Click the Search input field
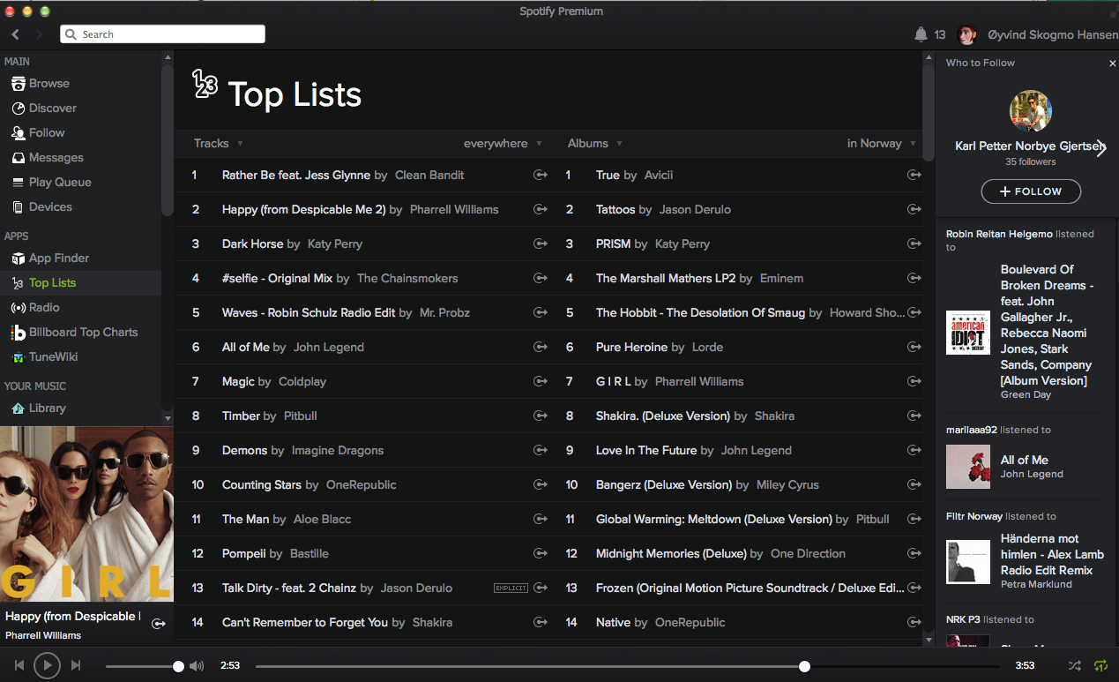The width and height of the screenshot is (1119, 682). coord(163,34)
